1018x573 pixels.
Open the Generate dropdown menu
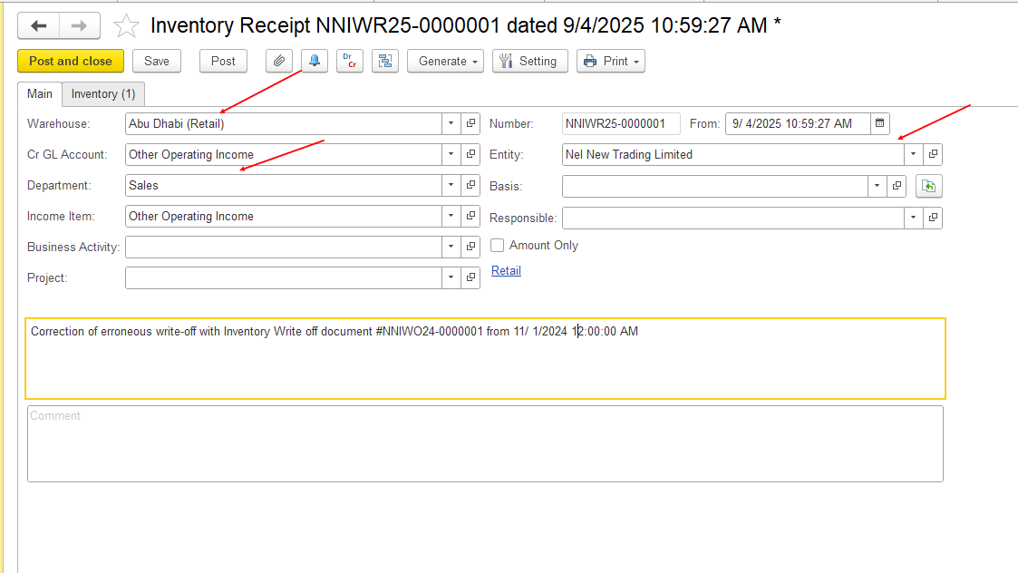pos(445,61)
